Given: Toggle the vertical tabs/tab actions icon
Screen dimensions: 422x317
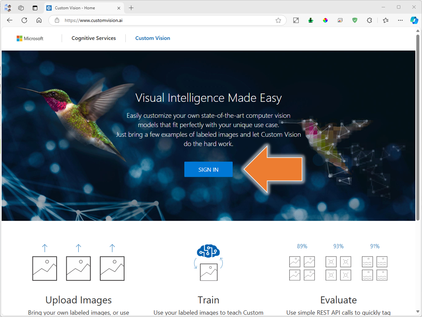Looking at the screenshot, I should coord(35,8).
